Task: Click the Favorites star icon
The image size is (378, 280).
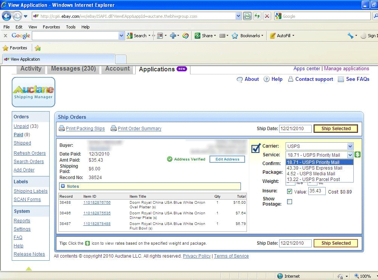Action: (x=6, y=48)
